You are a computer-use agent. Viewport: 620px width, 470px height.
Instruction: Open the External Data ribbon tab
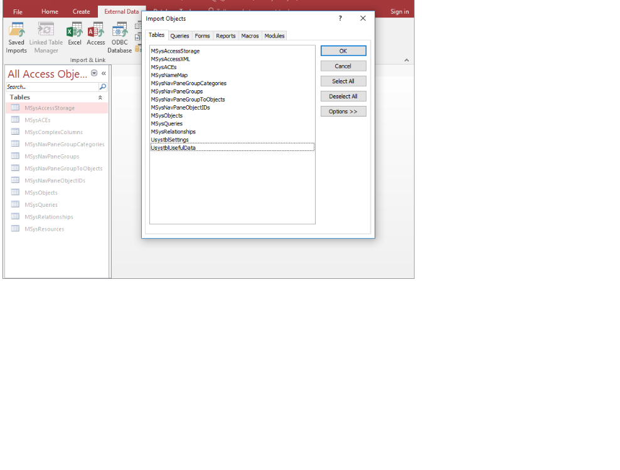pyautogui.click(x=121, y=11)
